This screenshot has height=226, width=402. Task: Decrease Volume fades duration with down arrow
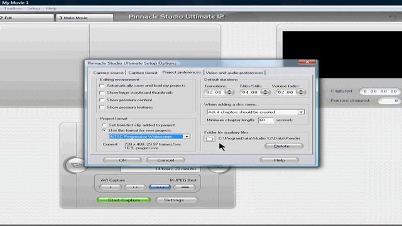tap(301, 94)
